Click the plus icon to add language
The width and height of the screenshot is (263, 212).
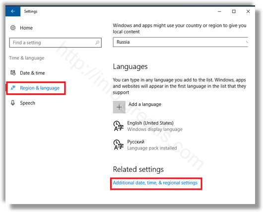tap(119, 107)
